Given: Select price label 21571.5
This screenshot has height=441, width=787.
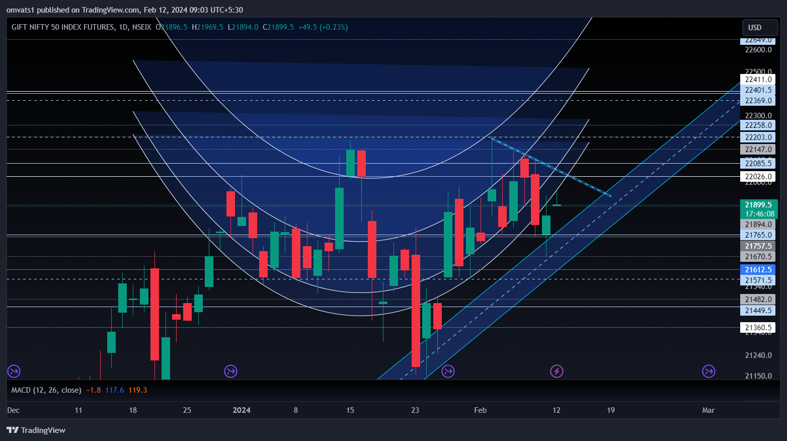Looking at the screenshot, I should click(x=758, y=280).
